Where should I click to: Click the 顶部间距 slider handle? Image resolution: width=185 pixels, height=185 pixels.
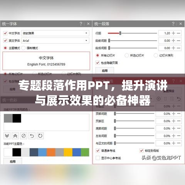click(x=115, y=114)
